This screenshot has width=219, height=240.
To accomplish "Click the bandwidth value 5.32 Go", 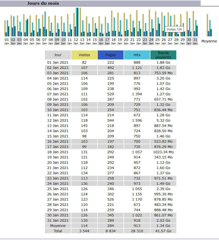I will 163,120.
